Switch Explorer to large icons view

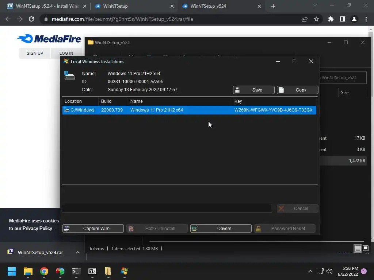[x=366, y=249]
